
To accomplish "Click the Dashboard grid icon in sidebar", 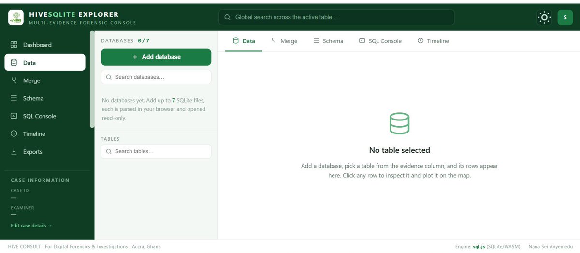I will click(x=14, y=45).
